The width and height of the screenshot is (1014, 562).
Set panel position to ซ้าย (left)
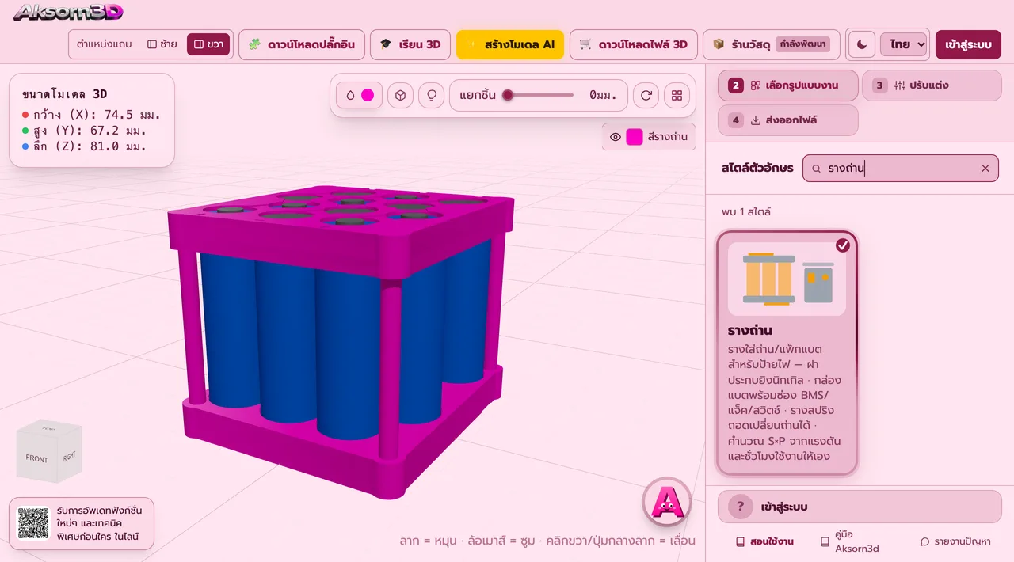[x=162, y=44]
